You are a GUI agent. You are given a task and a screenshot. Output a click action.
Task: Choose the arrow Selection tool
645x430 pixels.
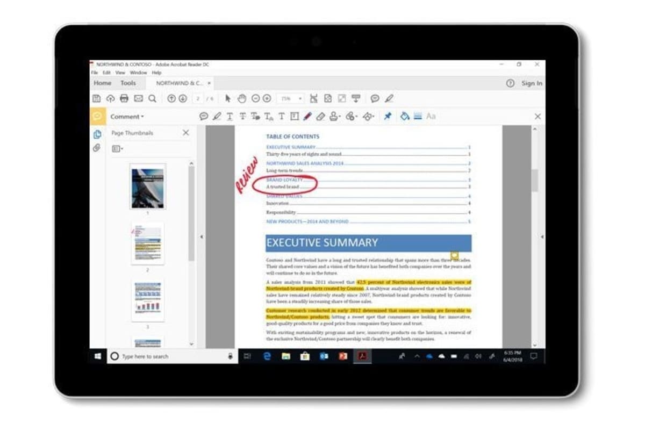(x=228, y=98)
